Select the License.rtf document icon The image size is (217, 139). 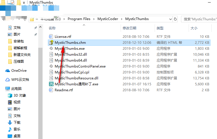[51, 36]
